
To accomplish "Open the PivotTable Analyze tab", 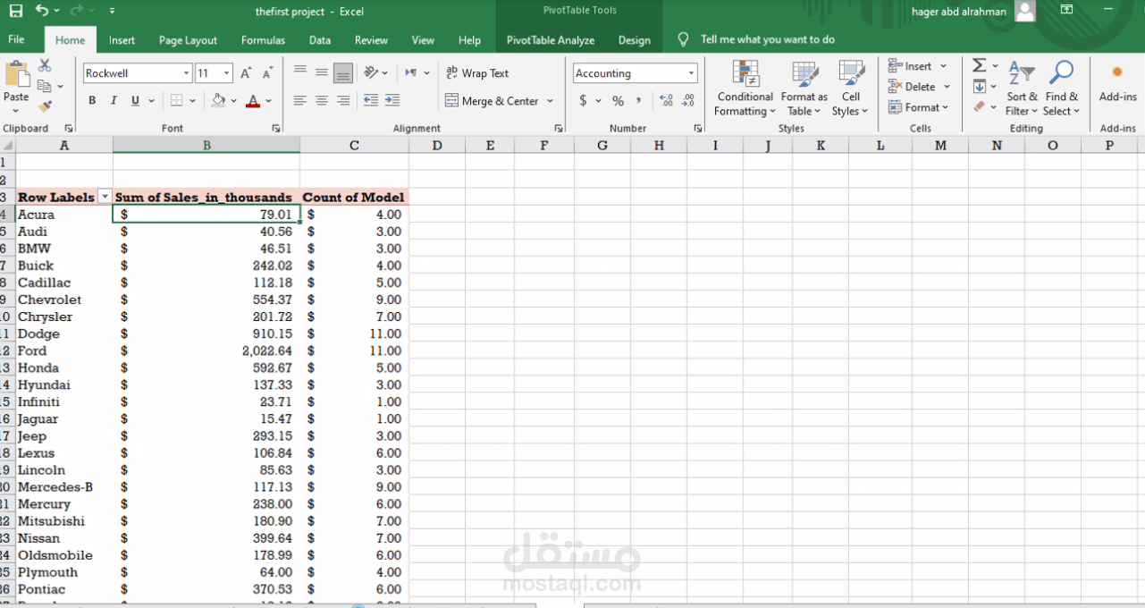I will point(551,40).
